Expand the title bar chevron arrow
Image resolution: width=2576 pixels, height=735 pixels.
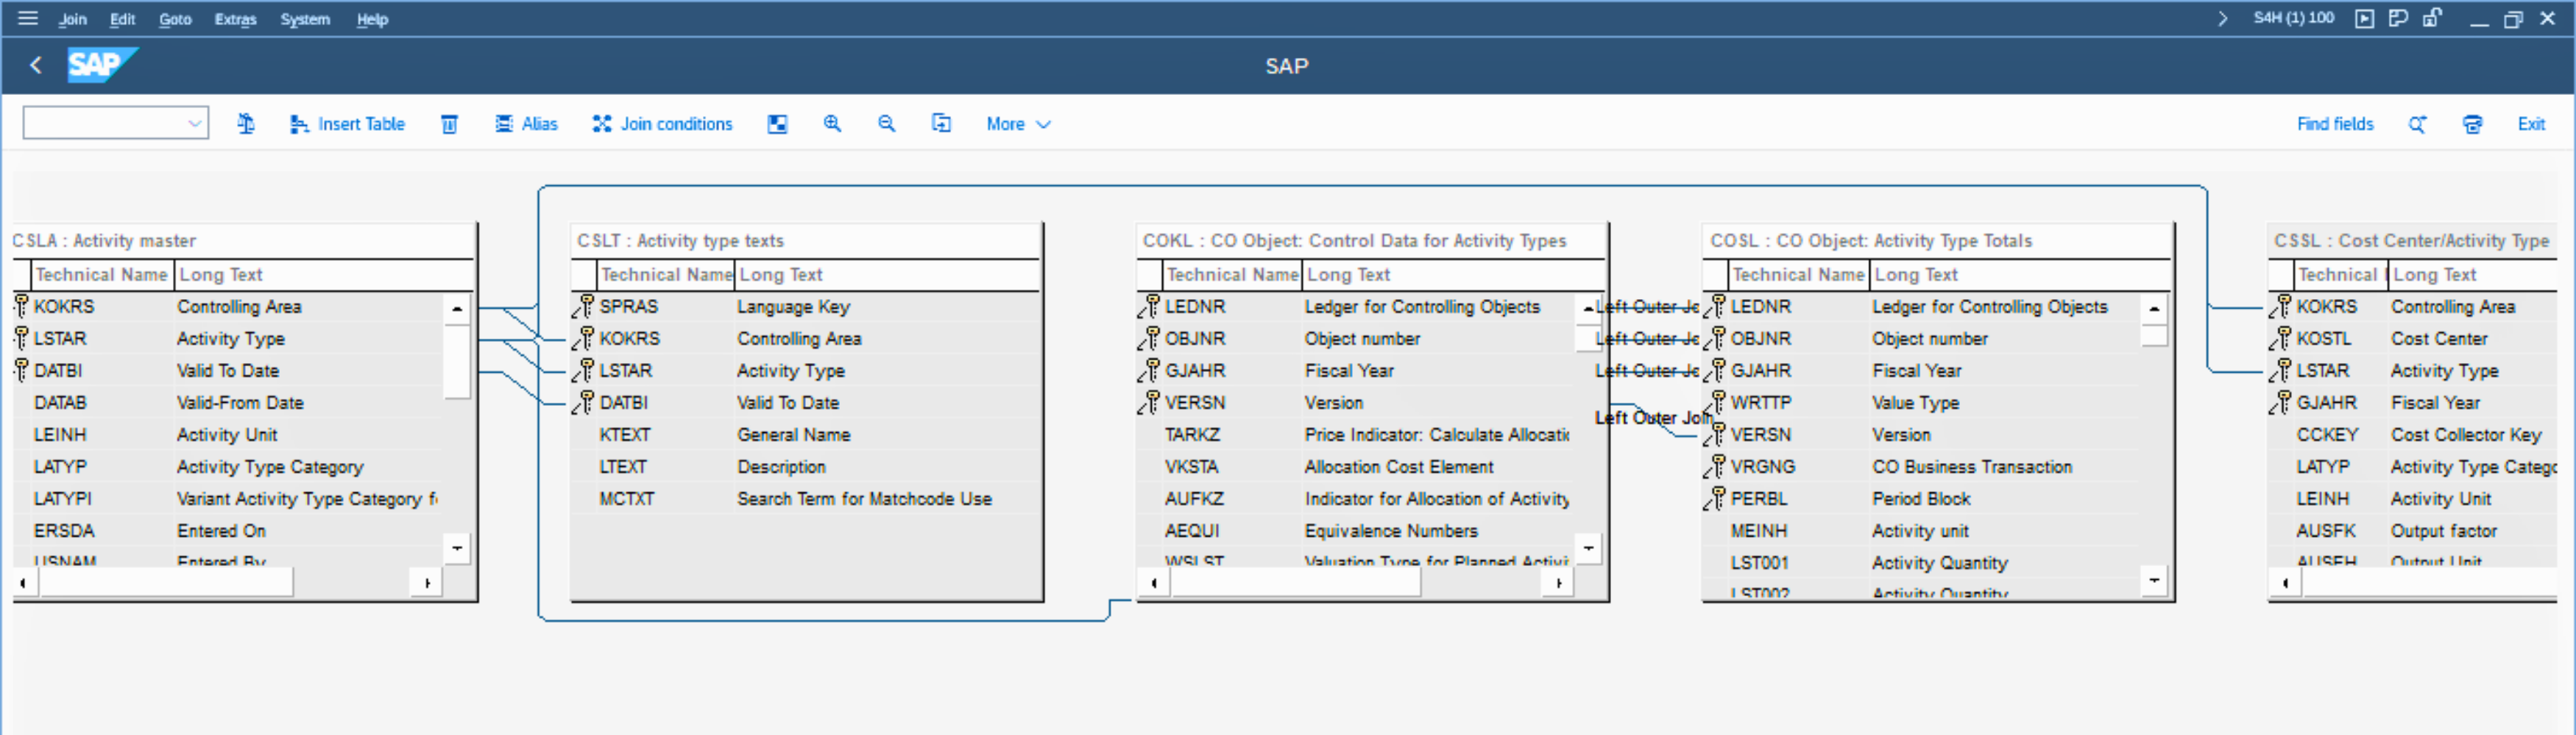pos(2222,18)
